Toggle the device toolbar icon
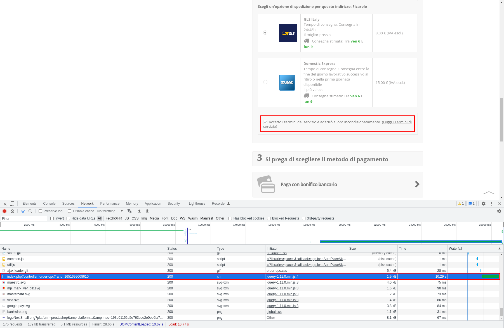504x328 pixels. (12, 204)
